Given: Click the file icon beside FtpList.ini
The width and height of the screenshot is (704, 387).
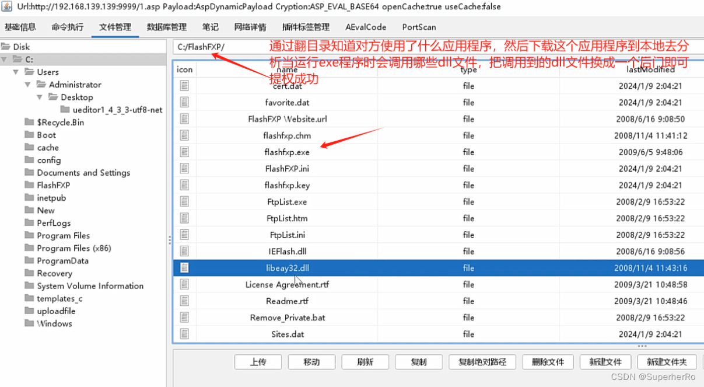Looking at the screenshot, I should tap(184, 235).
